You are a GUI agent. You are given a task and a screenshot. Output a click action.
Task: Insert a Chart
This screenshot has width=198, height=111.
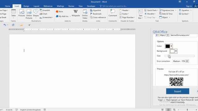43,14
